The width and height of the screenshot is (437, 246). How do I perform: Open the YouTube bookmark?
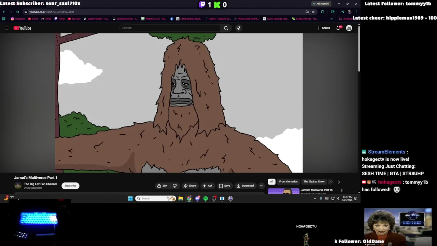coord(74,19)
